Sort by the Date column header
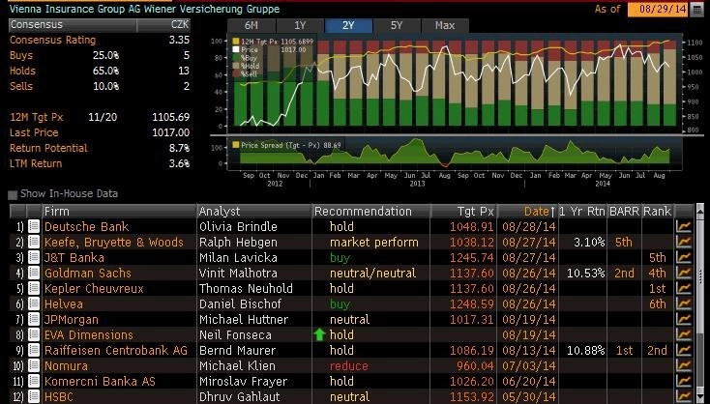710x404 pixels. click(x=528, y=212)
